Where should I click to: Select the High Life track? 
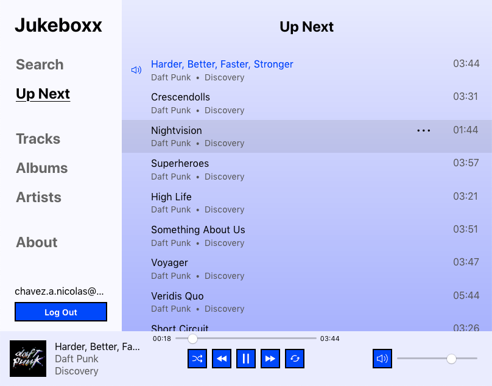(x=171, y=197)
